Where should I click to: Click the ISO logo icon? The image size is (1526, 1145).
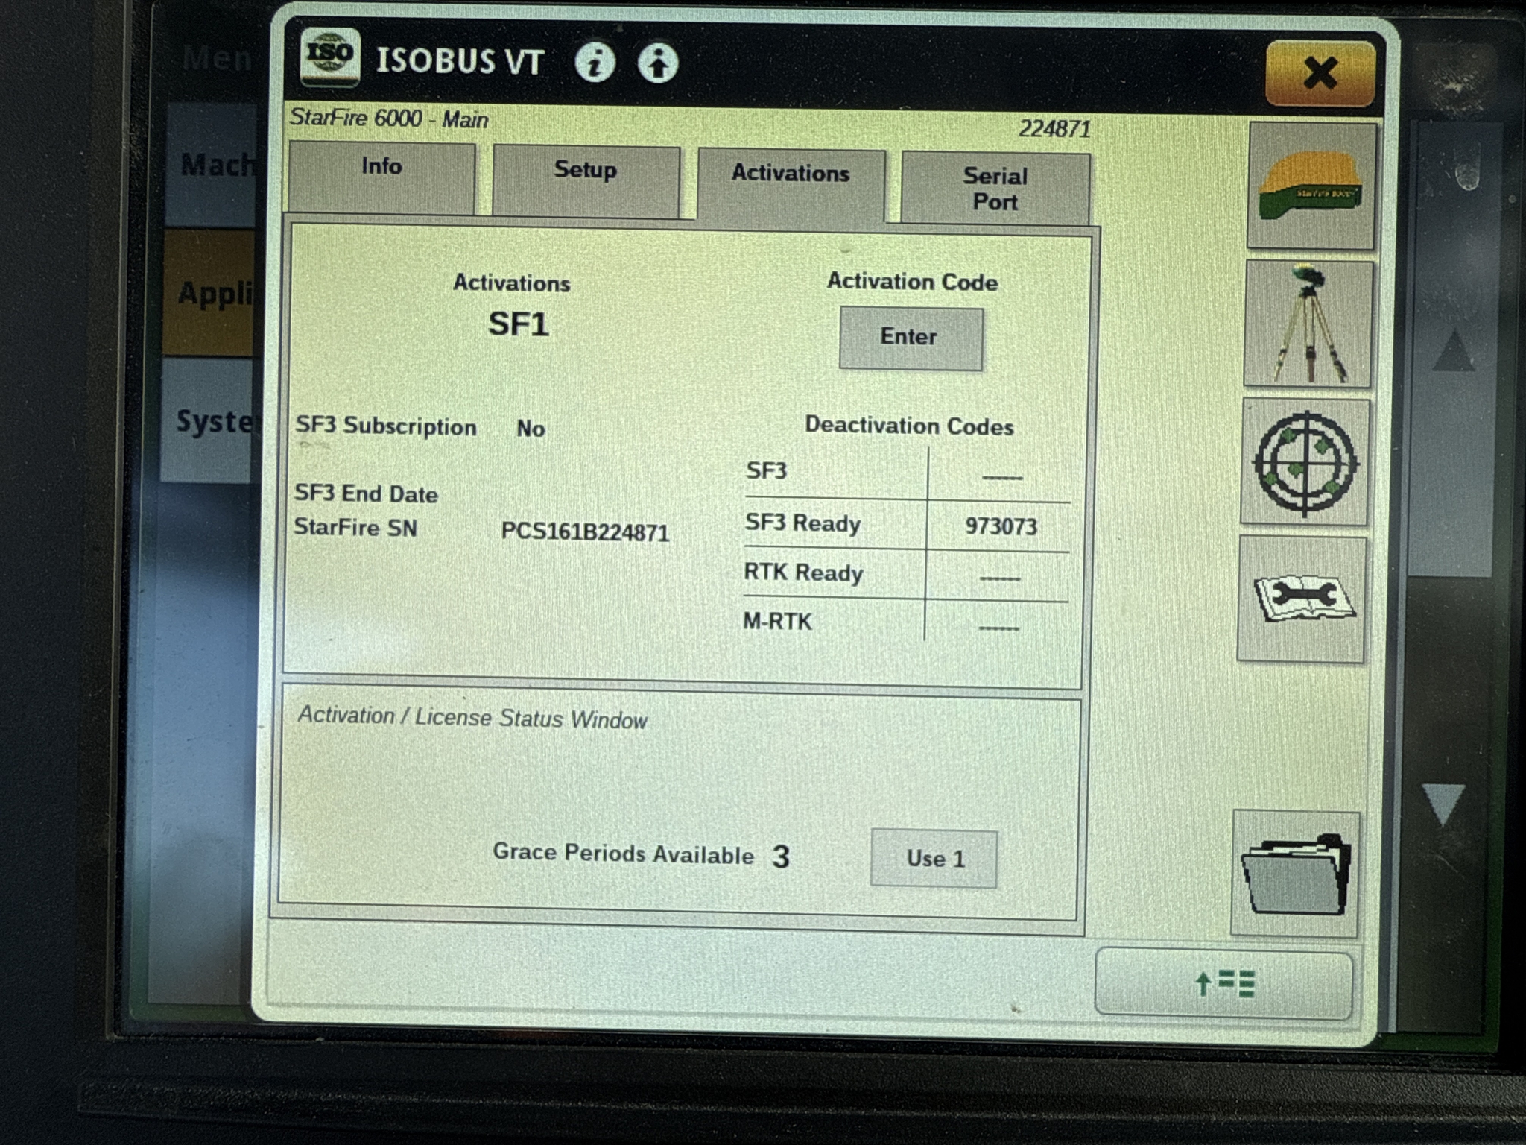pyautogui.click(x=330, y=57)
